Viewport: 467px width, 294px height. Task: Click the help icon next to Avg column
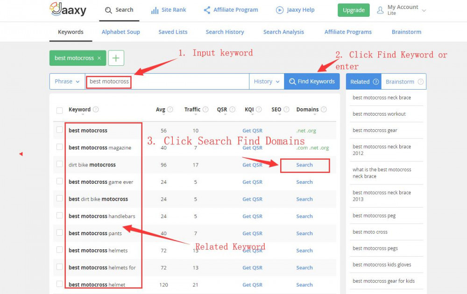point(170,110)
